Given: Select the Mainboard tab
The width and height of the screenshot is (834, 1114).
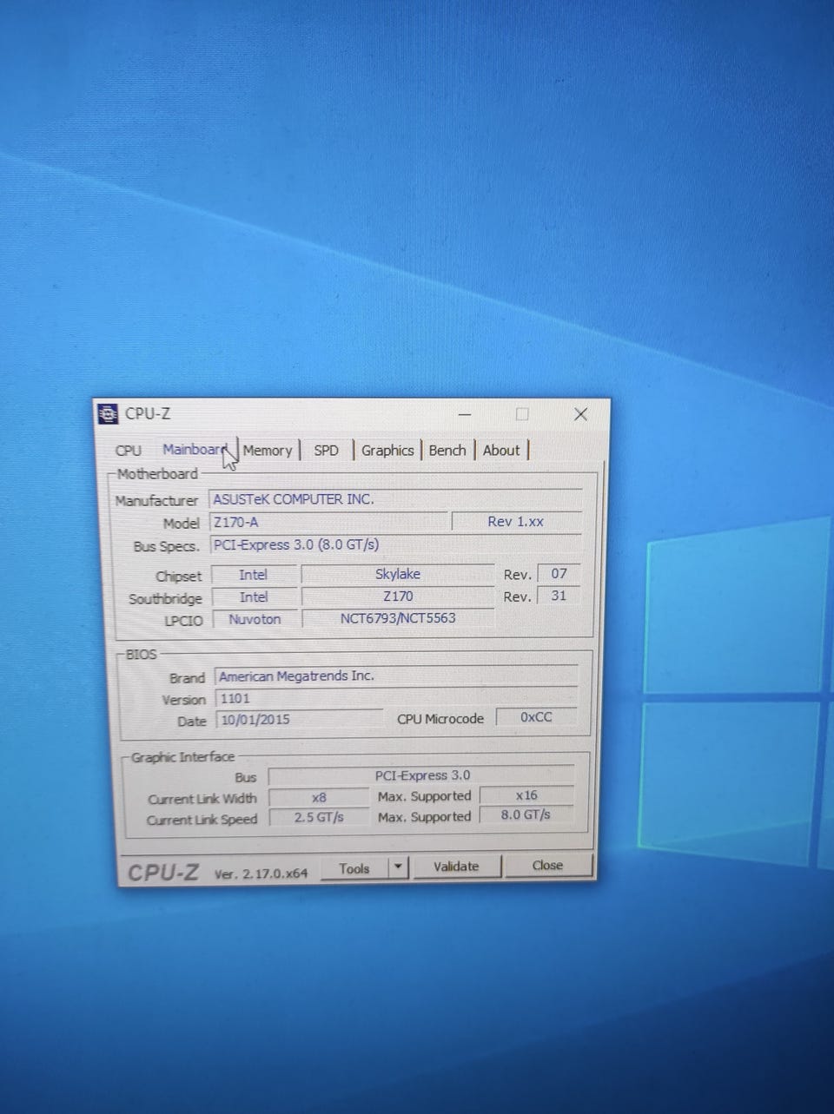Looking at the screenshot, I should [x=195, y=450].
